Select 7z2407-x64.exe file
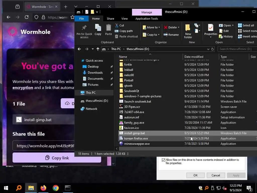This screenshot has height=193, width=257. [x=134, y=112]
